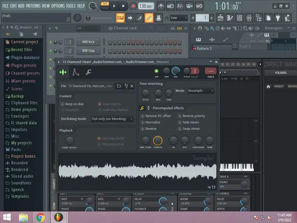
Task: Open File Explorer from Windows taskbar
Action: point(23,217)
